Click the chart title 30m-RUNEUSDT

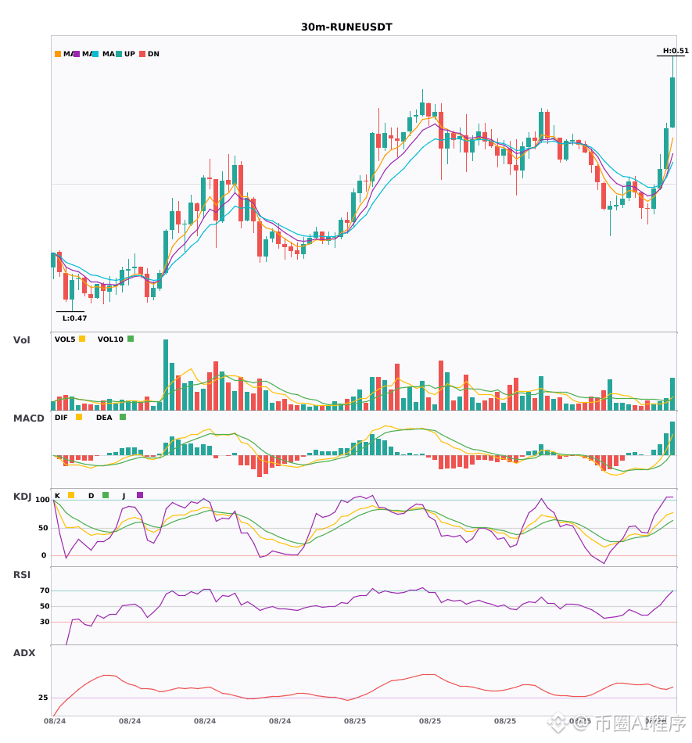pos(346,27)
